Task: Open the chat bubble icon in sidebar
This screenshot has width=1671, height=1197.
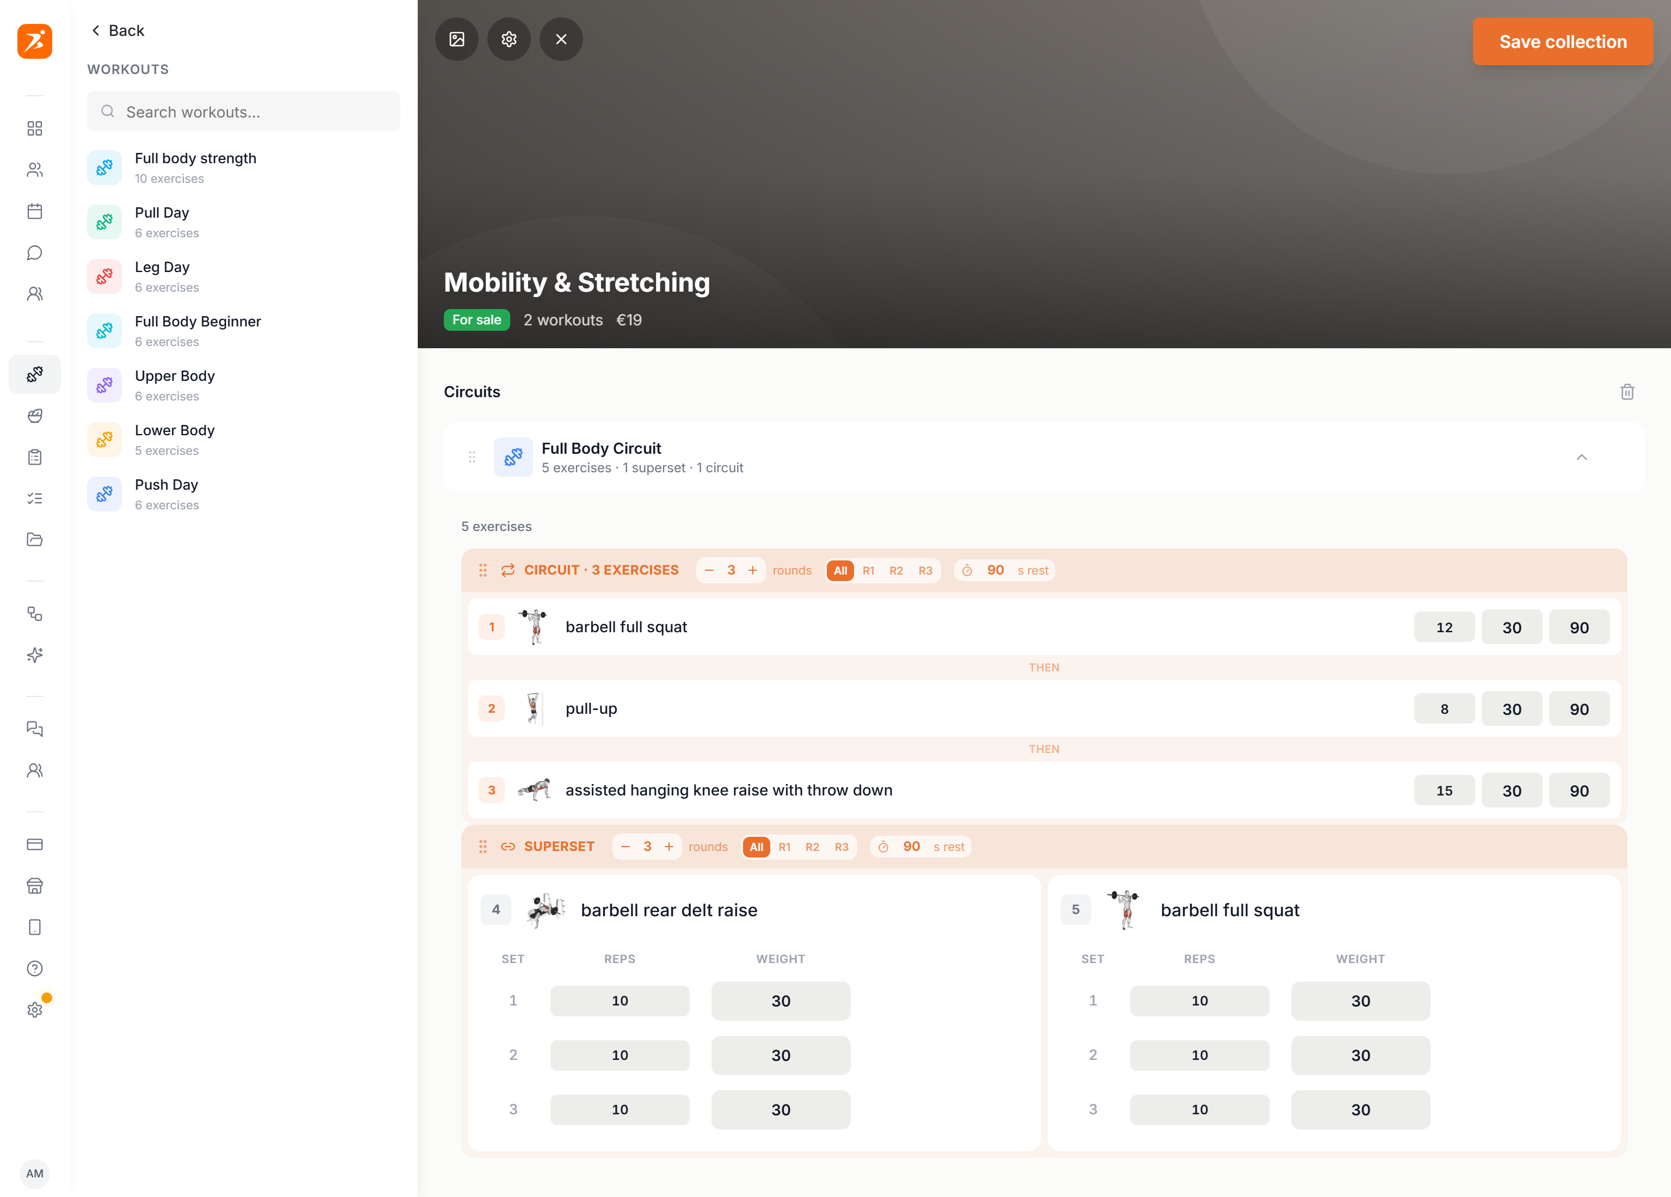Action: click(x=35, y=253)
